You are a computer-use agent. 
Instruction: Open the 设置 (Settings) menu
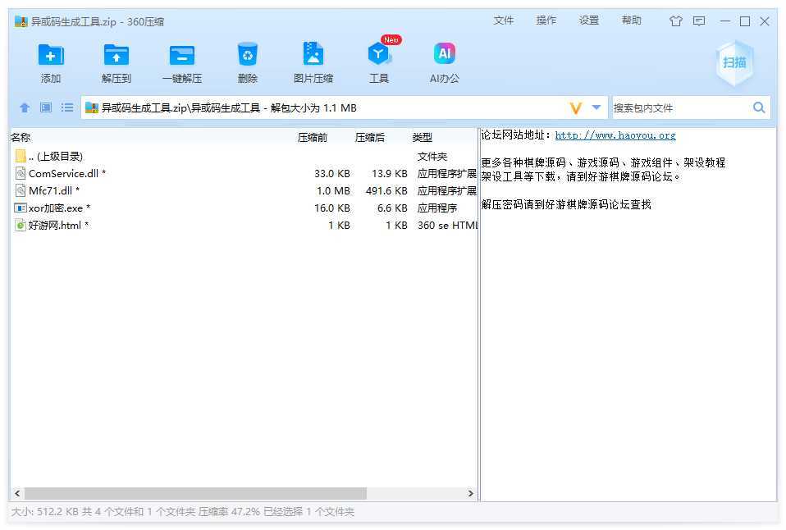pyautogui.click(x=588, y=21)
